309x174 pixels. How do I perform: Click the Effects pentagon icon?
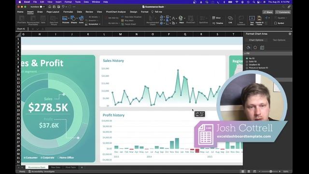click(x=255, y=47)
